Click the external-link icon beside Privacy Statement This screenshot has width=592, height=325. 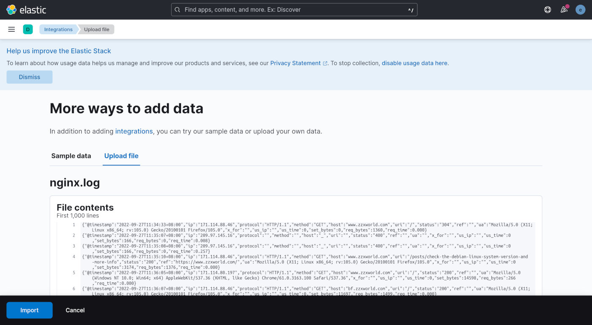(x=324, y=63)
